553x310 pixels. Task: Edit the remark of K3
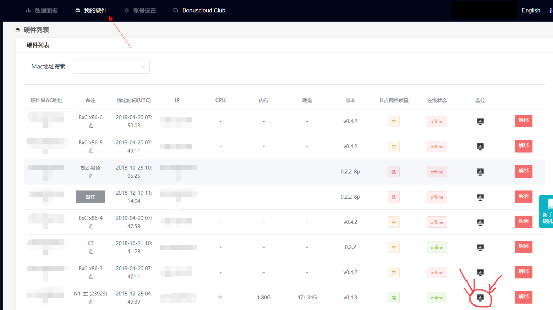pyautogui.click(x=91, y=251)
